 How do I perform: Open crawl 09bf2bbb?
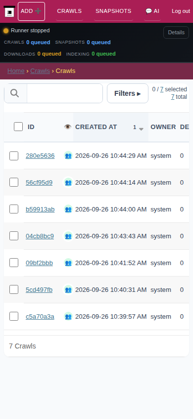[x=39, y=263]
